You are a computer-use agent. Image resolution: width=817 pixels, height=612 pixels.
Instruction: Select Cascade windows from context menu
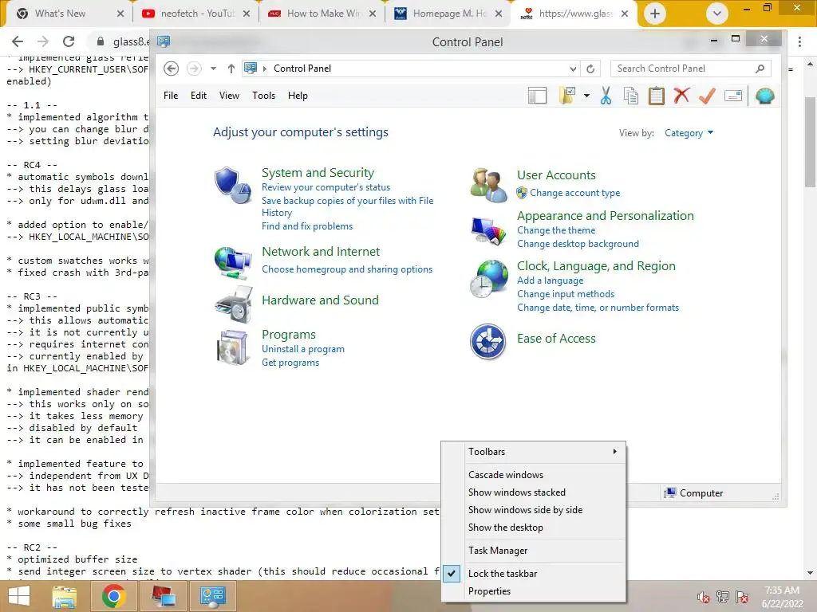point(534,475)
